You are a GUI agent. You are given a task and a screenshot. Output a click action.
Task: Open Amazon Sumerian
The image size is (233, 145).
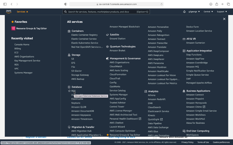point(196,43)
